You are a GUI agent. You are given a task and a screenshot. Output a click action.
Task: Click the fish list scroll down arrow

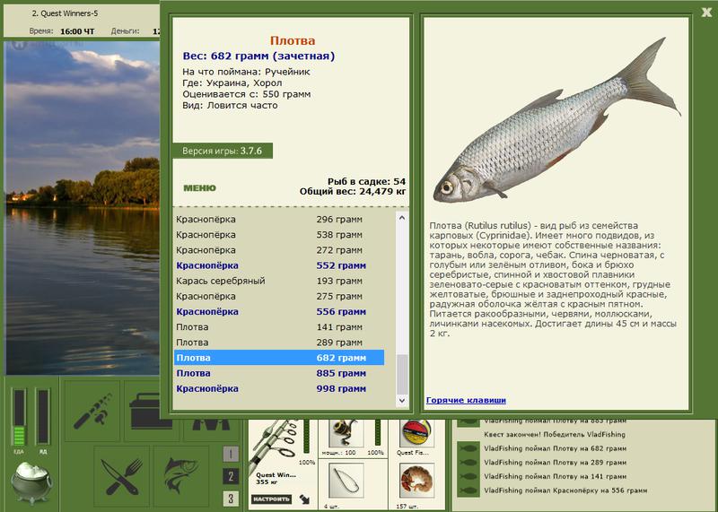click(401, 400)
